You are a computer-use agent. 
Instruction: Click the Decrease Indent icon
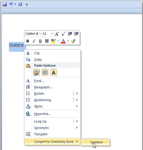click(70, 34)
